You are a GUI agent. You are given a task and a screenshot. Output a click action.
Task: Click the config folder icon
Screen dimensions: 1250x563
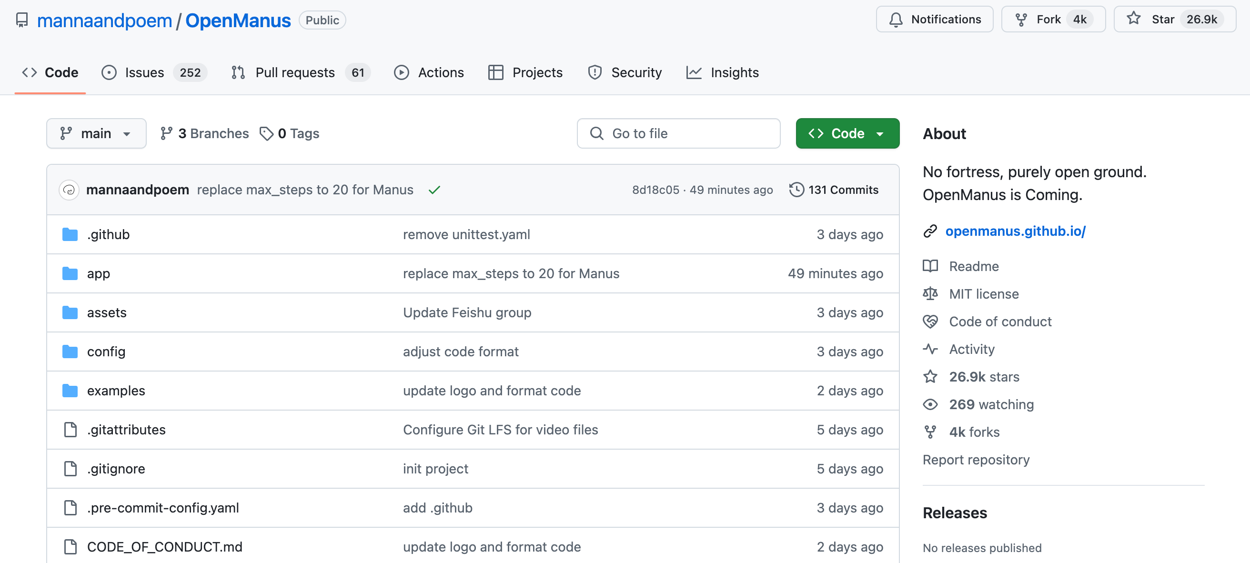click(70, 352)
